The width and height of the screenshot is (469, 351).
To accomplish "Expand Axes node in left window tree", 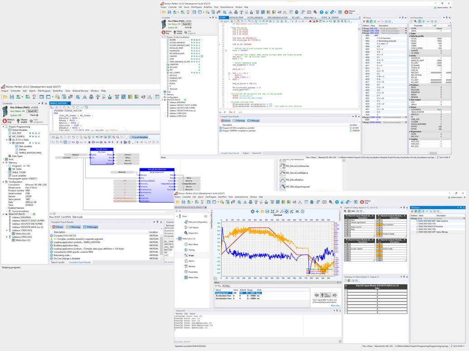I will point(3,159).
